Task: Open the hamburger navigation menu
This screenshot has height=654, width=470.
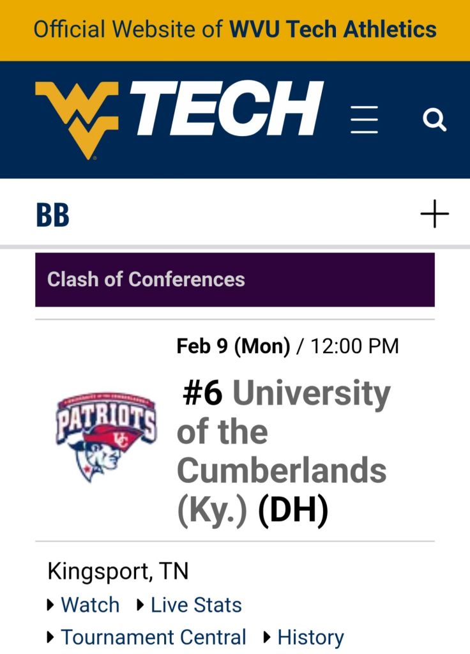Action: click(364, 119)
